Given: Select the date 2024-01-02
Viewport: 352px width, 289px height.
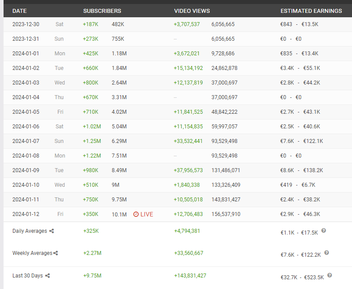Looking at the screenshot, I should pyautogui.click(x=26, y=68).
